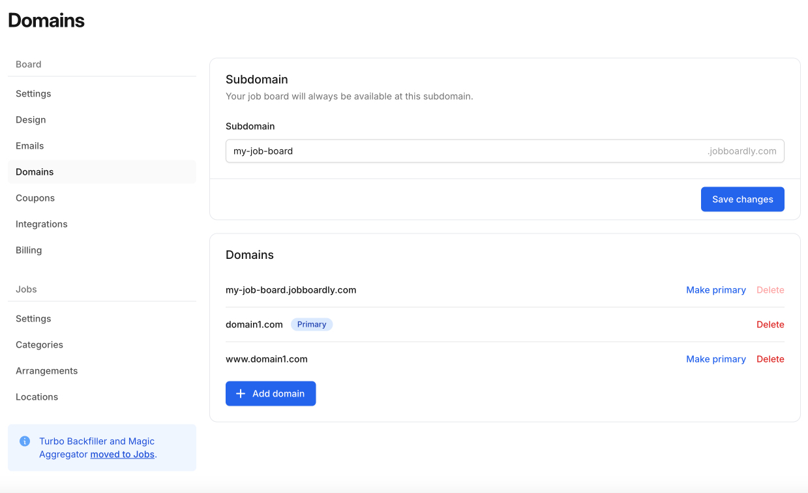
Task: Open the Integrations section
Action: pyautogui.click(x=41, y=224)
